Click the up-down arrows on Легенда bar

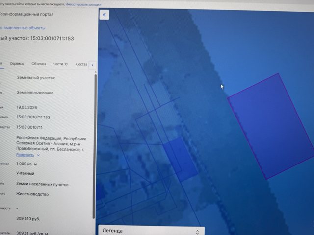(197, 232)
